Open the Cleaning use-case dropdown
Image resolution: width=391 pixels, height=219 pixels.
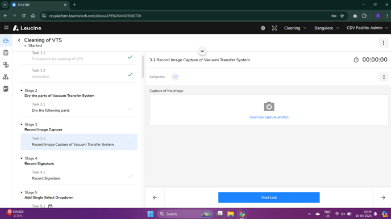click(295, 28)
